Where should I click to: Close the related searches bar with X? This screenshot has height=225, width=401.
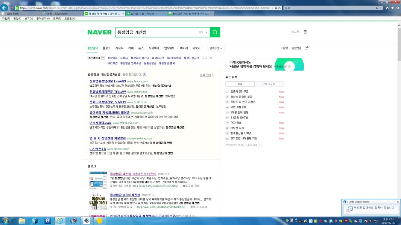point(211,58)
